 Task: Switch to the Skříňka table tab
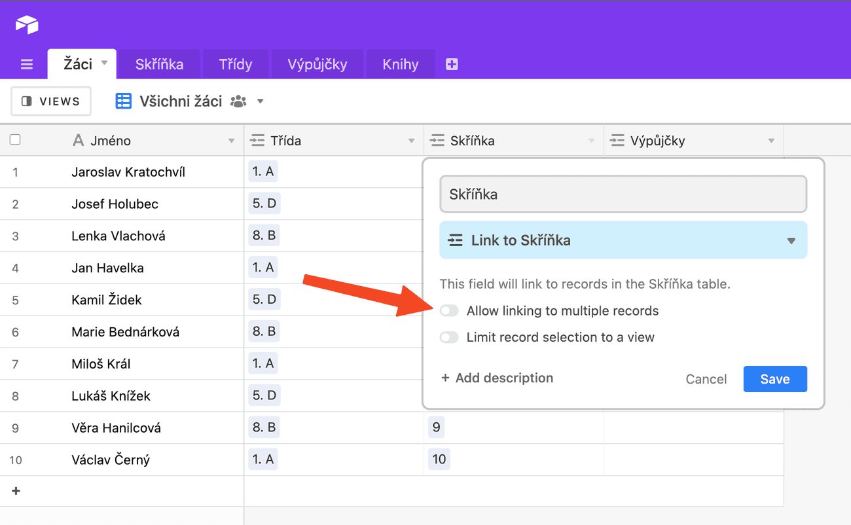tap(159, 64)
